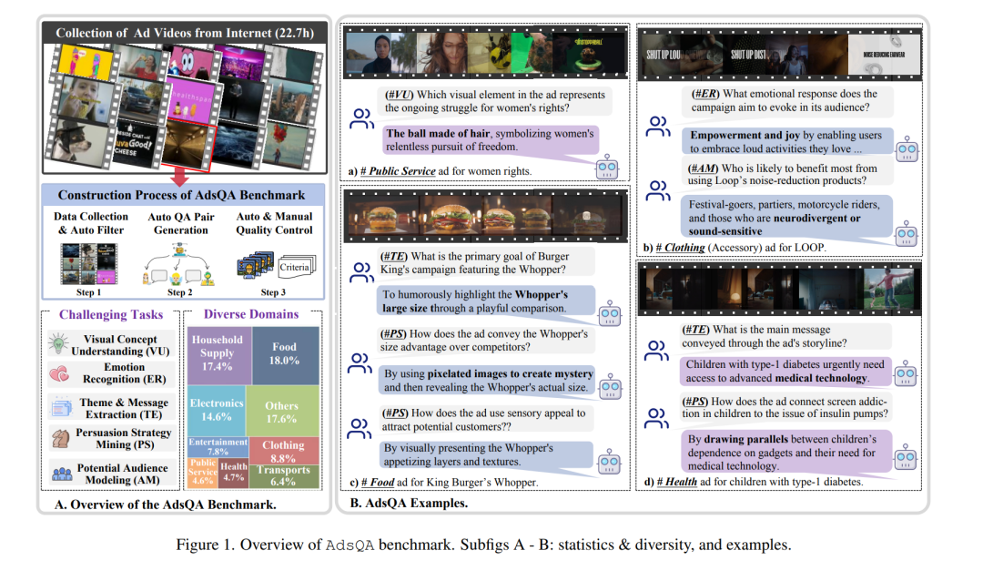Image resolution: width=983 pixels, height=571 pixels.
Task: Select the Entertainment 7.8% treemap tile
Action: point(218,447)
